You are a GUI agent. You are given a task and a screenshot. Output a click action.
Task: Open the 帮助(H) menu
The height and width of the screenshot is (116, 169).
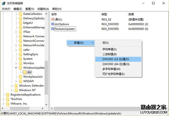(x=57, y=9)
